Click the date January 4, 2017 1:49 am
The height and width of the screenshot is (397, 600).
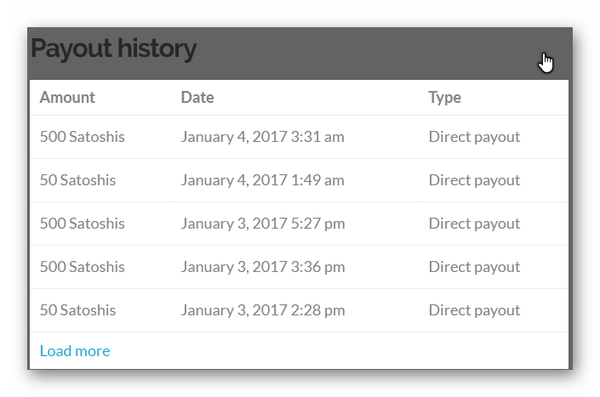tap(262, 180)
